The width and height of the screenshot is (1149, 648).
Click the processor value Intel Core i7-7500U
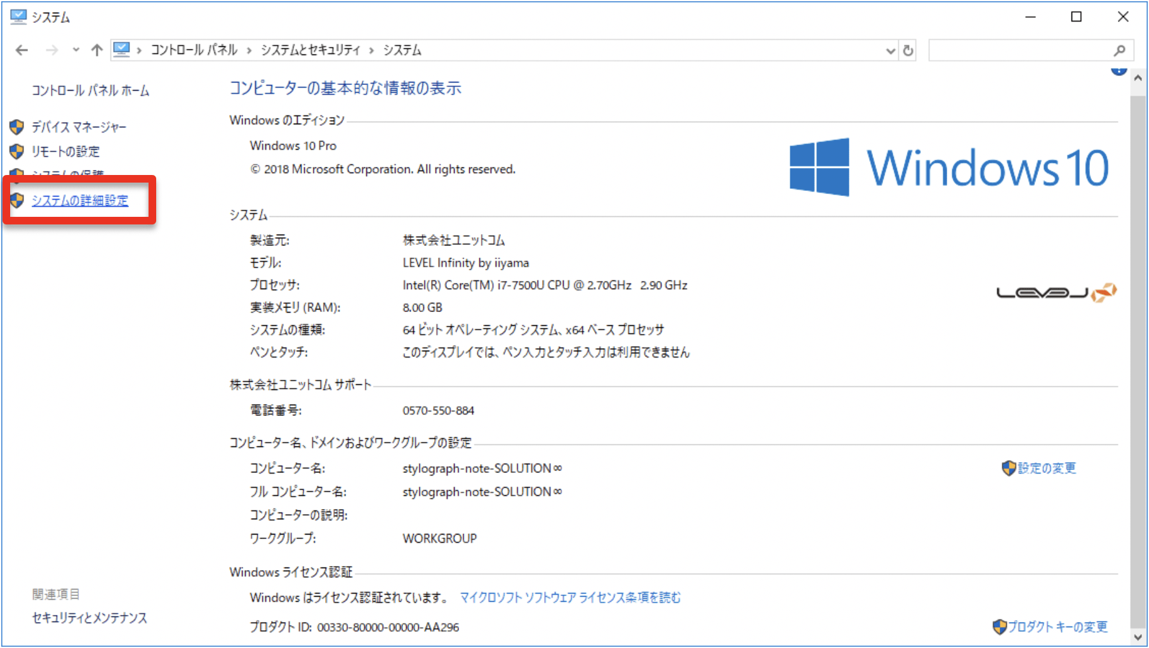tap(545, 285)
